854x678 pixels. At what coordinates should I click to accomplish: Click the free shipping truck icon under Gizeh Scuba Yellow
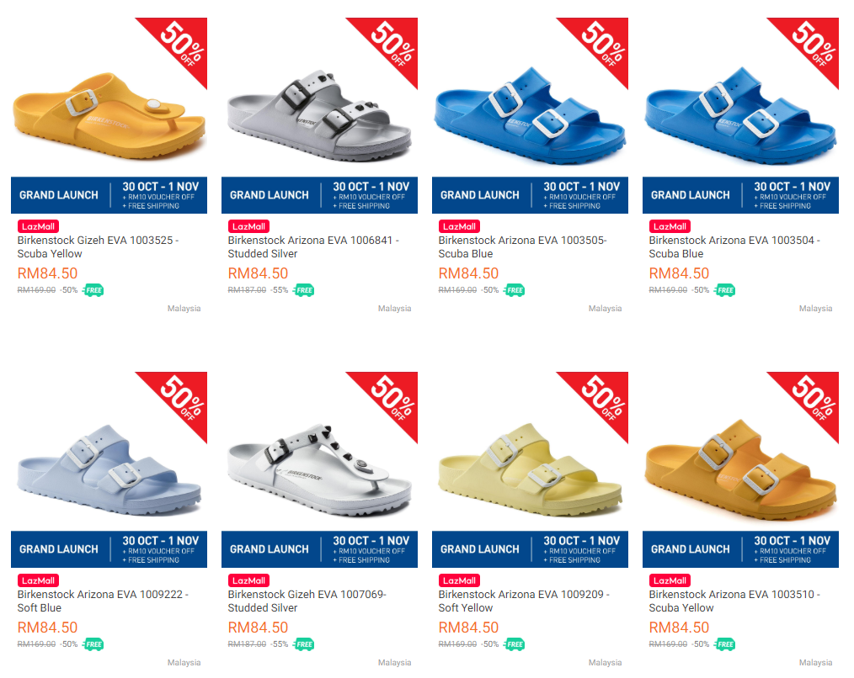(93, 290)
